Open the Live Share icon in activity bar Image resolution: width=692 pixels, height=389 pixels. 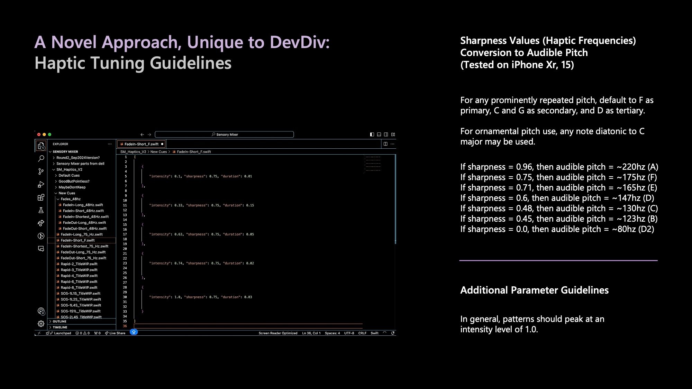pyautogui.click(x=41, y=223)
